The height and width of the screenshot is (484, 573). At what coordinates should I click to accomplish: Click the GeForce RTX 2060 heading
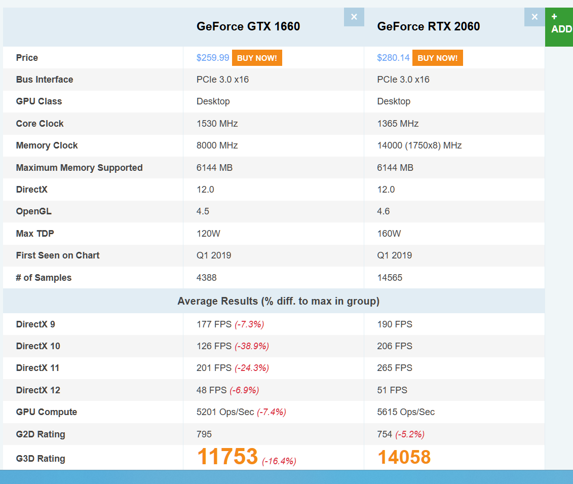tap(428, 26)
